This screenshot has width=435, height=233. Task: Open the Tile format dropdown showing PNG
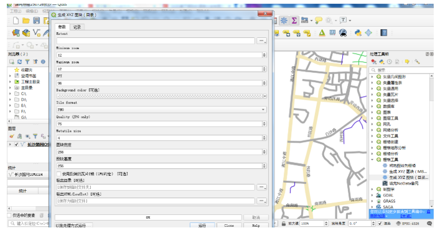[161, 109]
